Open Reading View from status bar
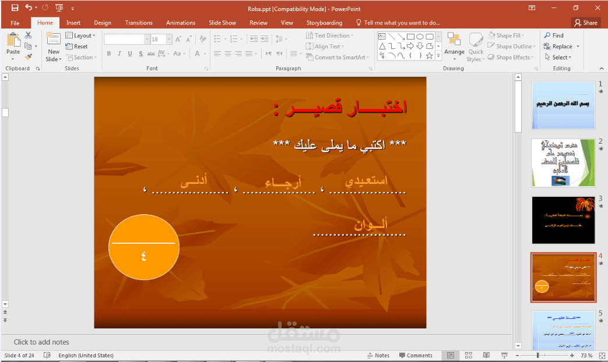608x362 pixels. (x=486, y=355)
